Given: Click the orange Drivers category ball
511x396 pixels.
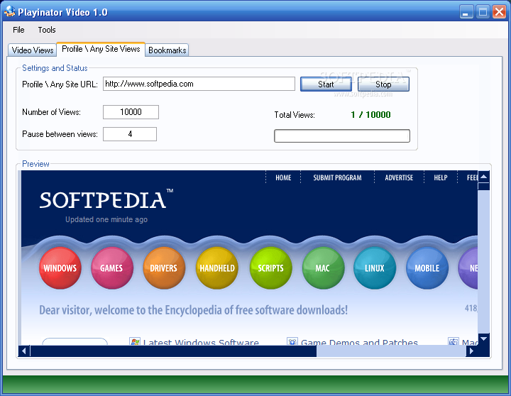Looking at the screenshot, I should tap(164, 268).
